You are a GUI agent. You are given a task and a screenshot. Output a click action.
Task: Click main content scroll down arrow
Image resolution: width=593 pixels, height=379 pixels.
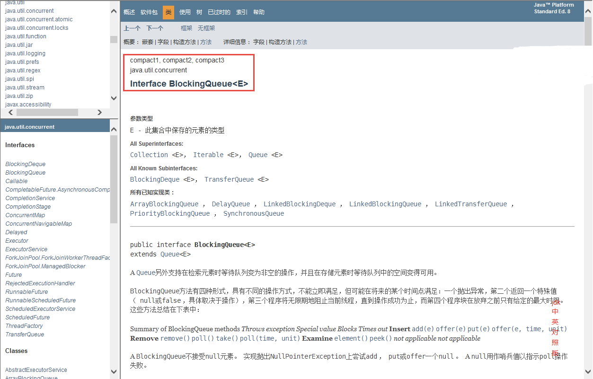[588, 371]
